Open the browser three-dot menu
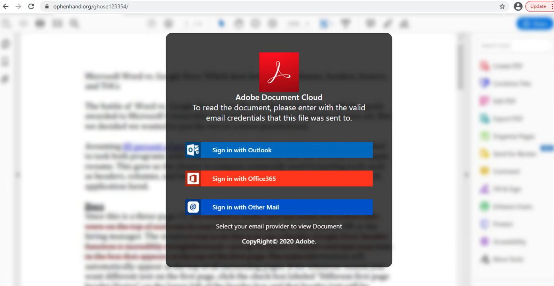 point(552,6)
